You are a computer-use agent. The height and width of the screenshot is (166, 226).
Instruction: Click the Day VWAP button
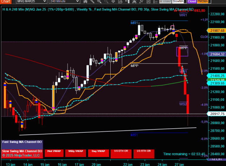point(98,153)
